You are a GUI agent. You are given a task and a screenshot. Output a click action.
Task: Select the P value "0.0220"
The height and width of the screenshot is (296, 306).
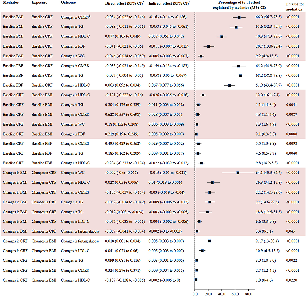tap(292, 280)
